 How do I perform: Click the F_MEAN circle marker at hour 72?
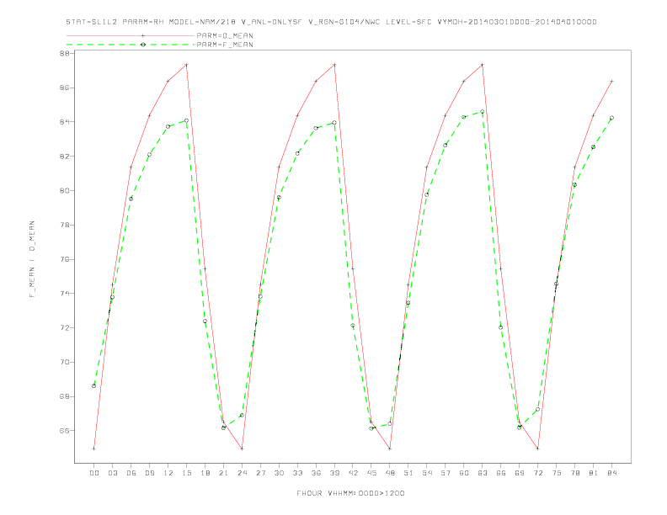[537, 409]
